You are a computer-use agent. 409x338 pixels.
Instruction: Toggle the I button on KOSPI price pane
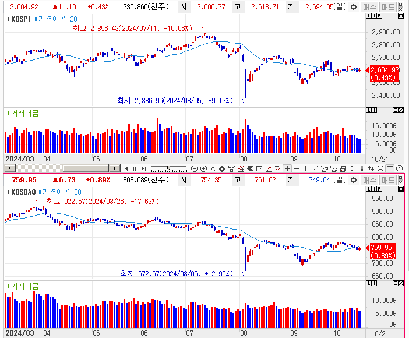[x=374, y=16]
